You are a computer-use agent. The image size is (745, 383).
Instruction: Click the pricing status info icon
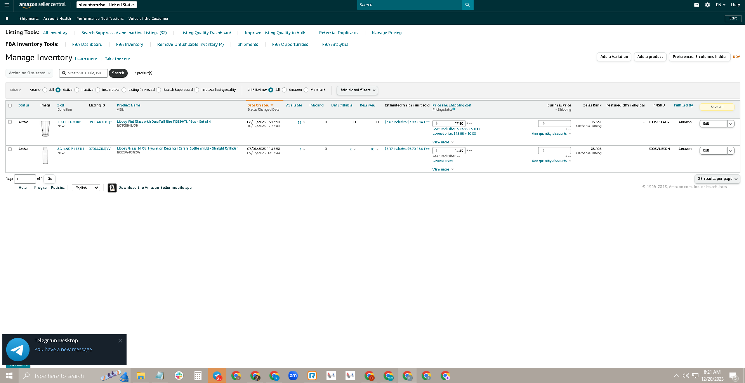point(454,109)
